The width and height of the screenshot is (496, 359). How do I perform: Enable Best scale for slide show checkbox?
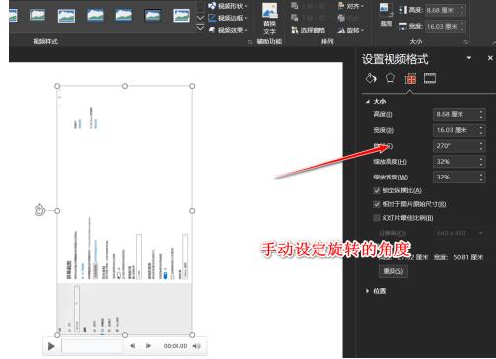click(377, 218)
